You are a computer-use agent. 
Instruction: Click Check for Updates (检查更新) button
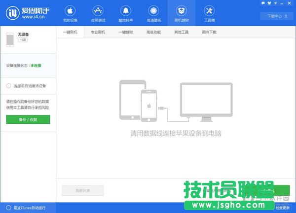coord(283,208)
